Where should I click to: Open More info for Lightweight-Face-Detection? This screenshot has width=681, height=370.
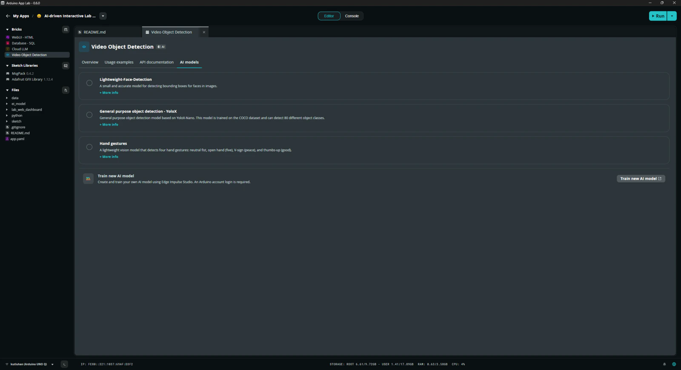109,93
